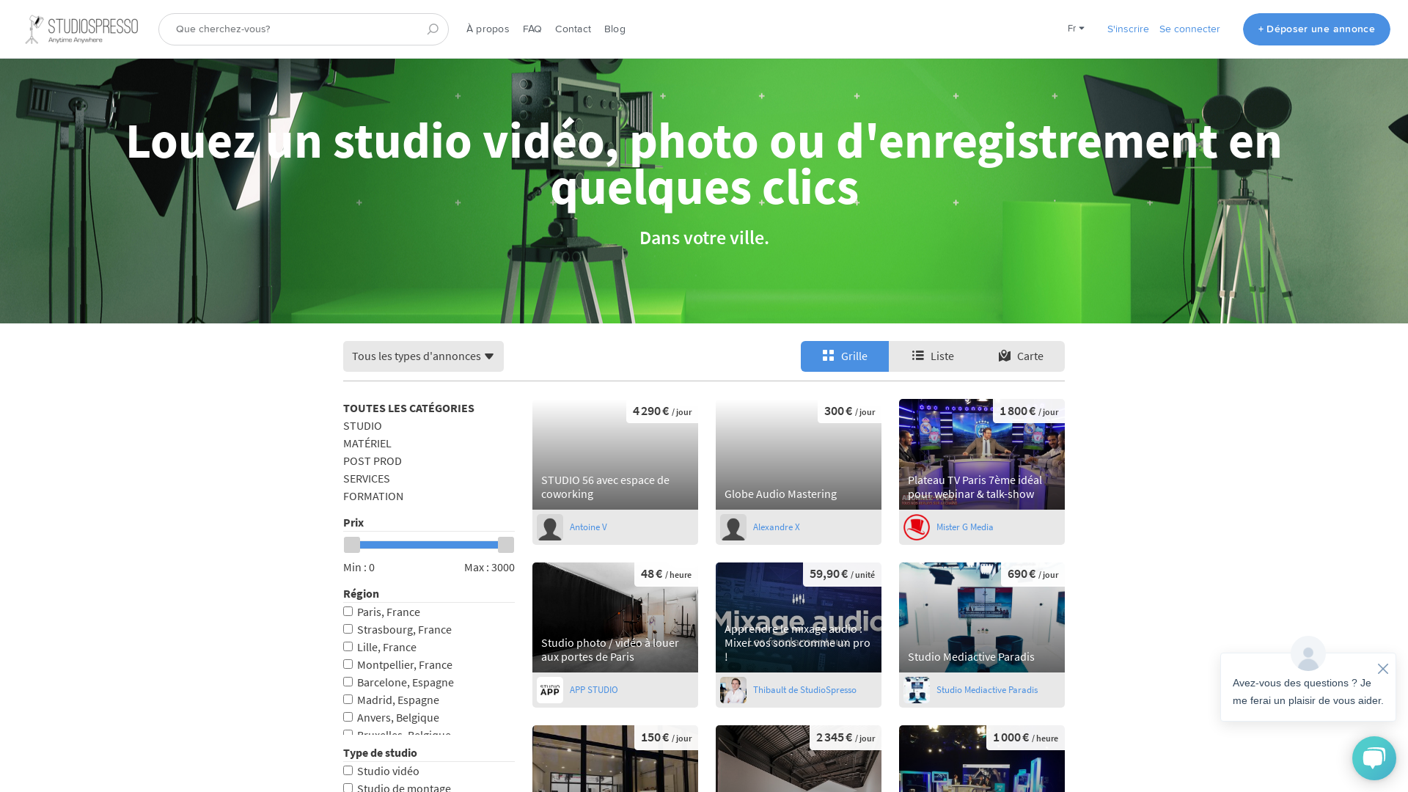The width and height of the screenshot is (1408, 792).
Task: Click Thibault de StudioSpresso name link
Action: 804,690
